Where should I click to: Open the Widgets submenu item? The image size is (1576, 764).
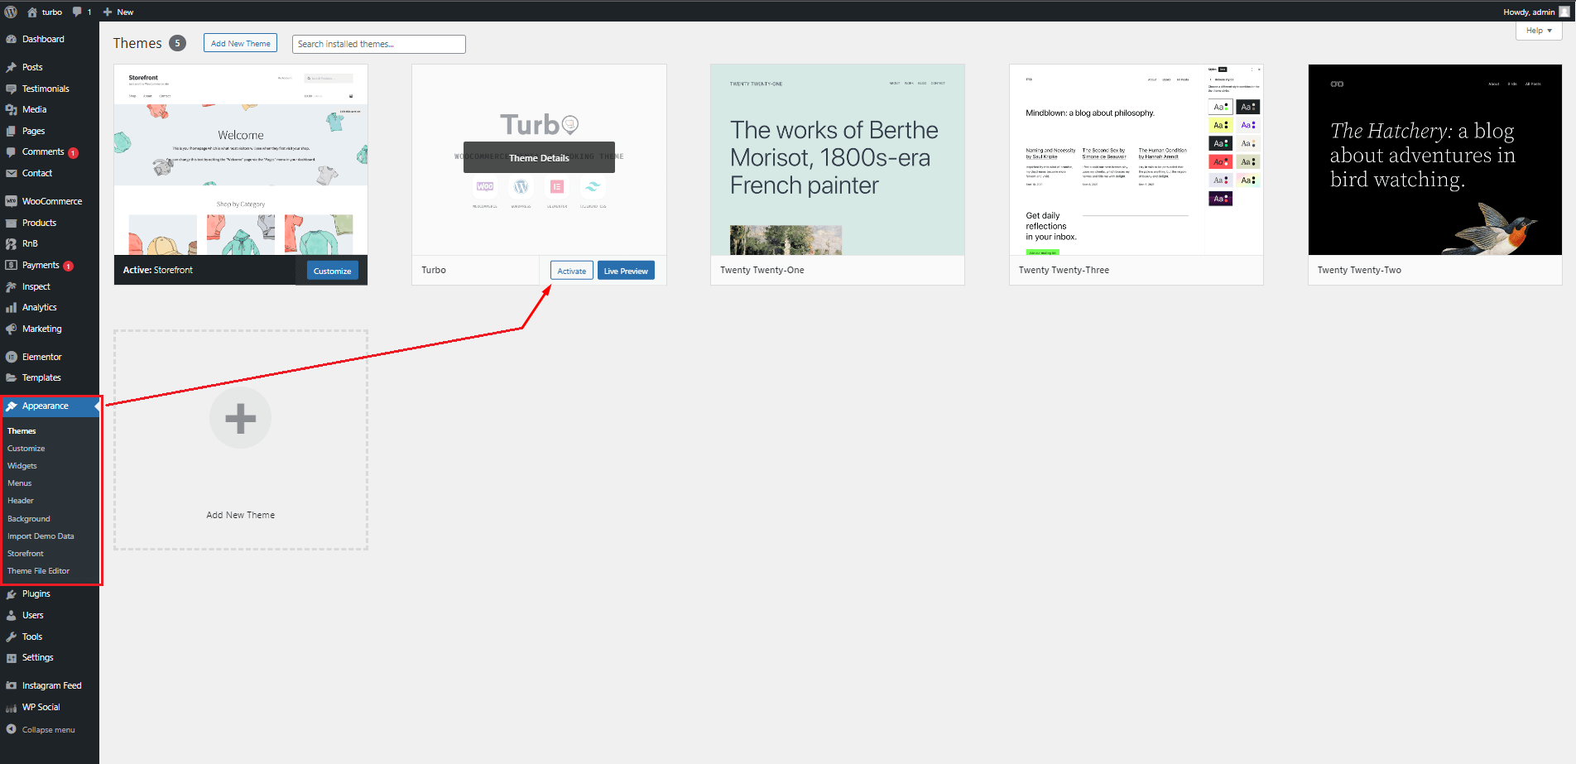tap(22, 466)
